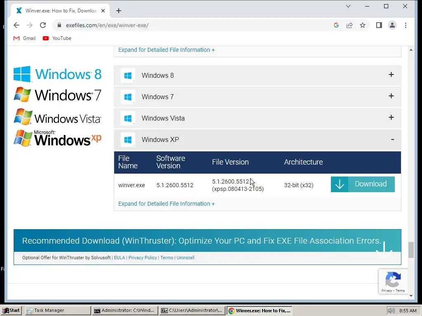Open a new browser tab

(x=119, y=11)
